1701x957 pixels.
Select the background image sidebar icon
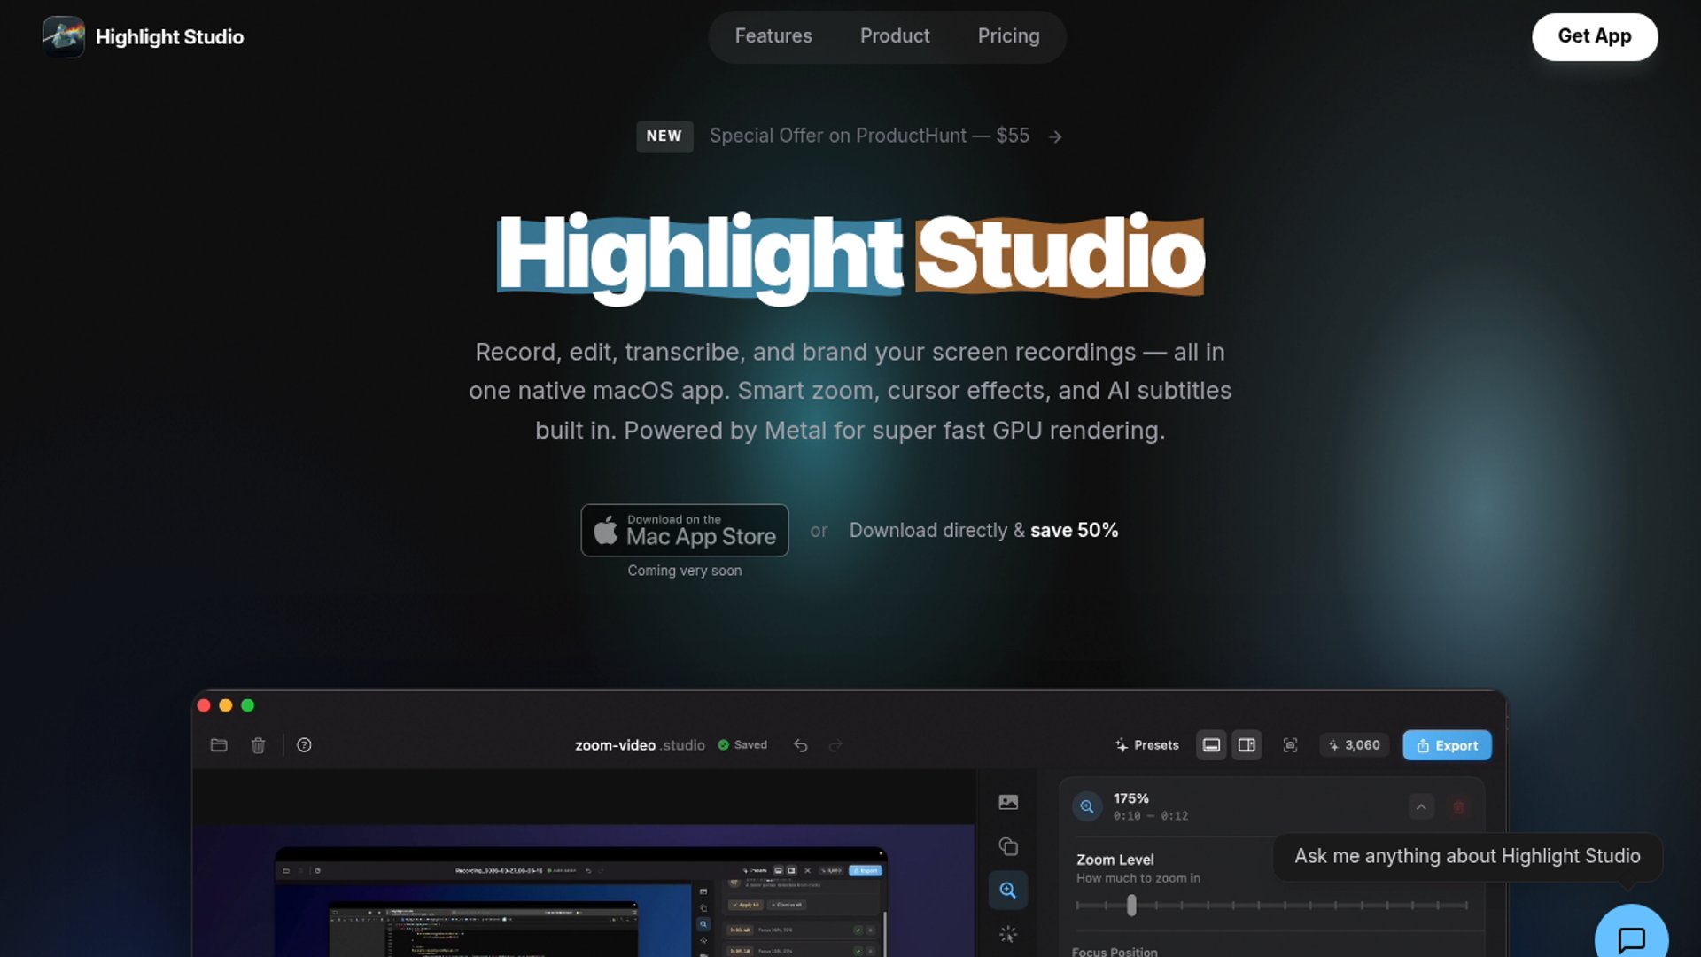tap(1008, 802)
